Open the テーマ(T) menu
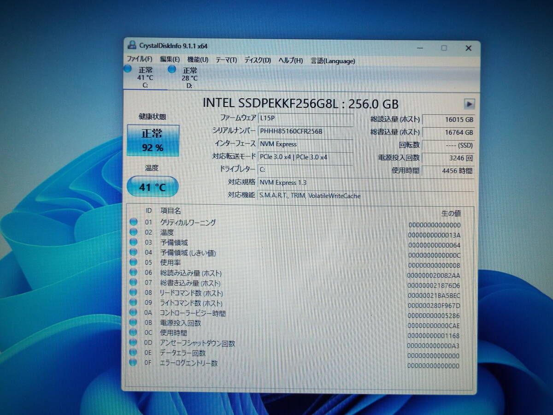This screenshot has height=415, width=553. coord(226,60)
